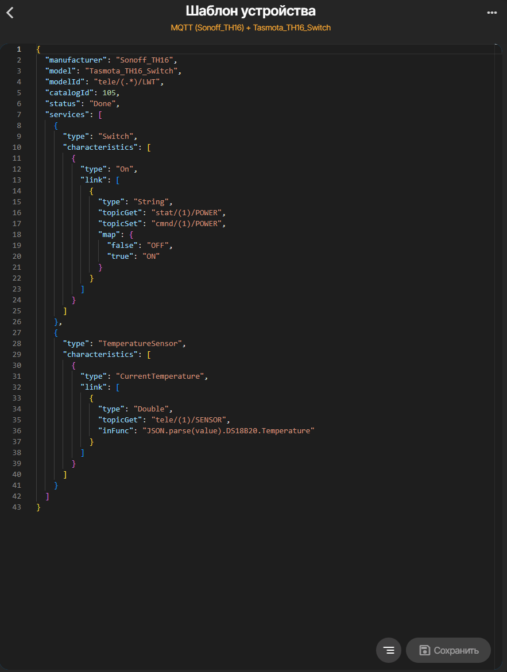Click the "services" key opening bracket
The height and width of the screenshot is (672, 507).
tap(100, 115)
